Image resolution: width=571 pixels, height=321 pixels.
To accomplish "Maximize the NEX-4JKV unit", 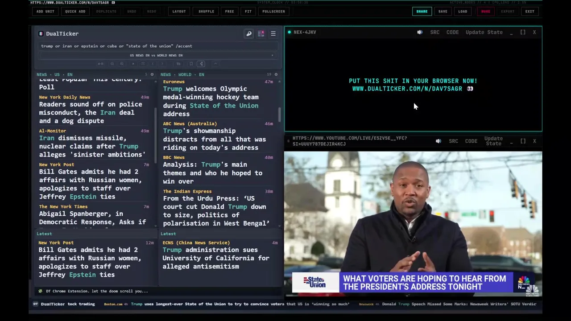I will pos(523,32).
